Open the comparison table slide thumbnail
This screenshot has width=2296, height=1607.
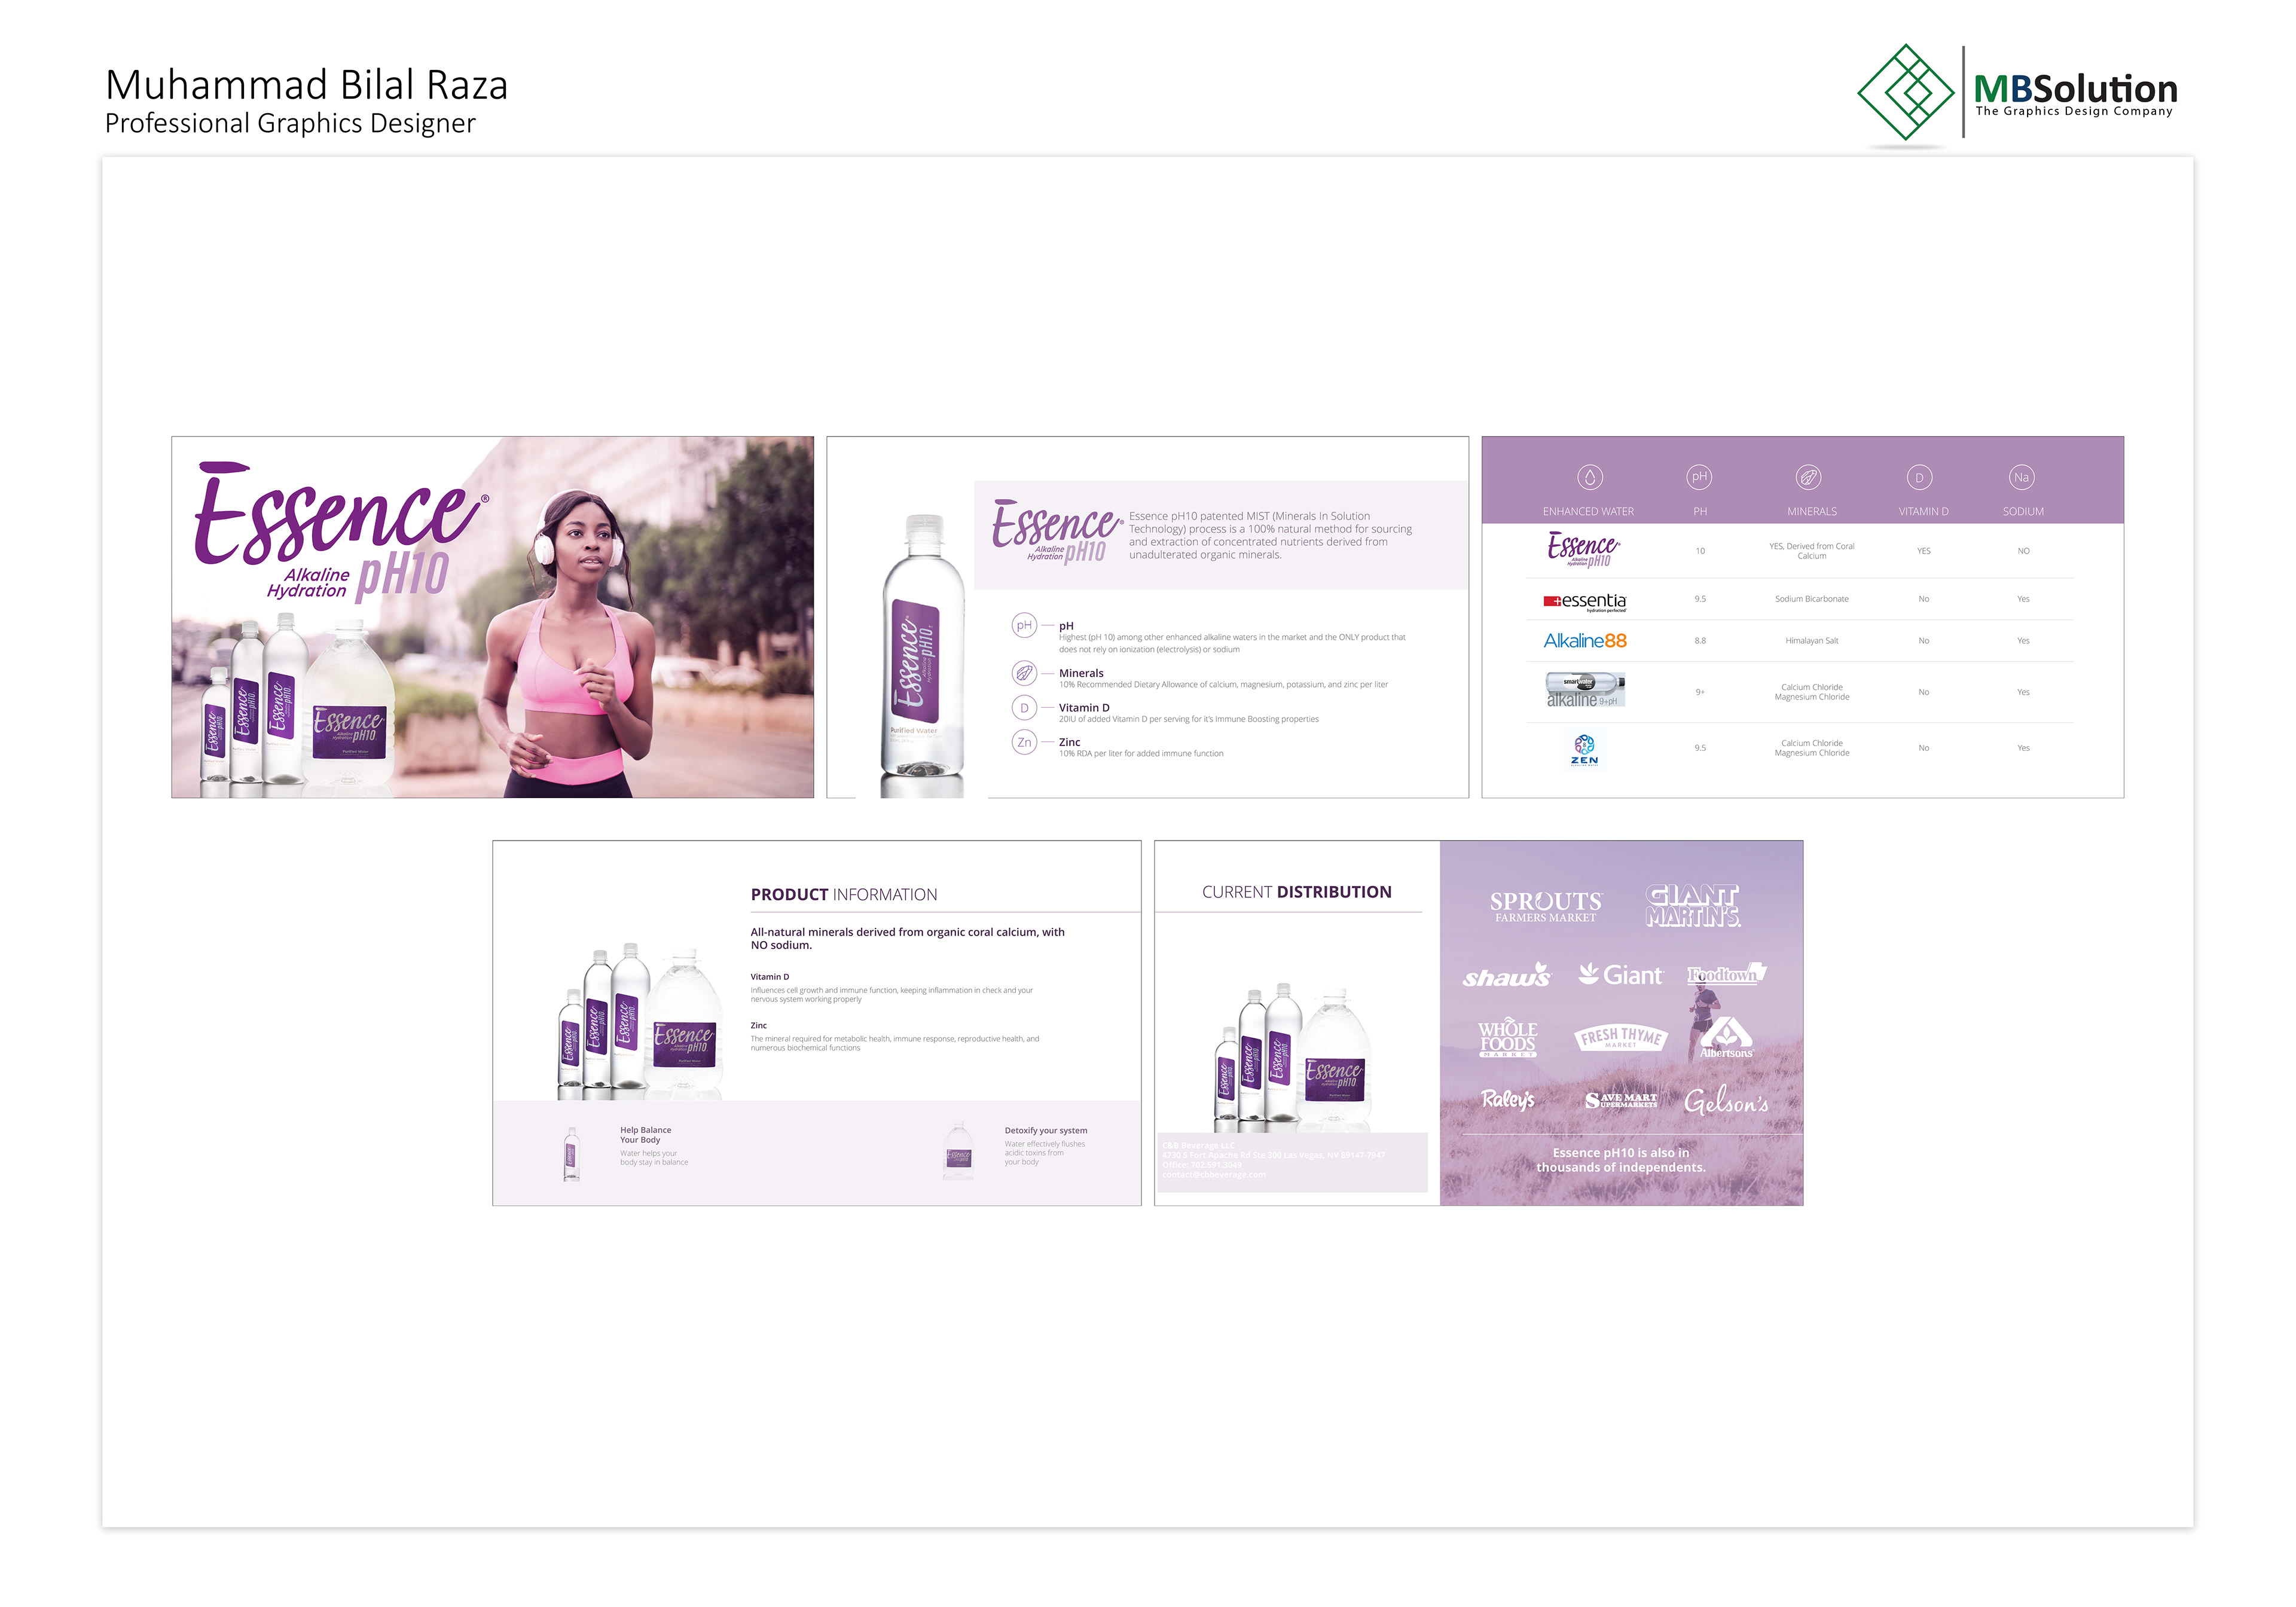click(1802, 617)
